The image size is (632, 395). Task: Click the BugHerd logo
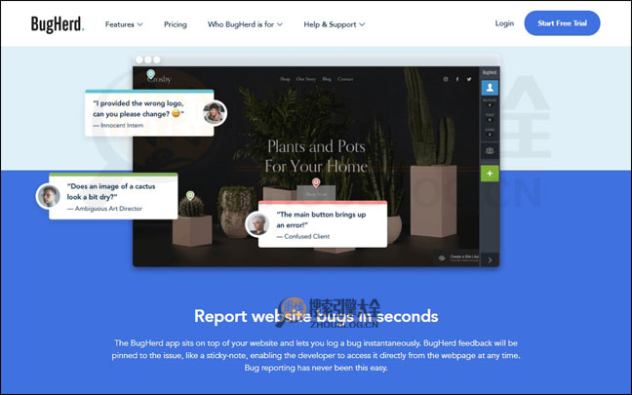pyautogui.click(x=58, y=24)
